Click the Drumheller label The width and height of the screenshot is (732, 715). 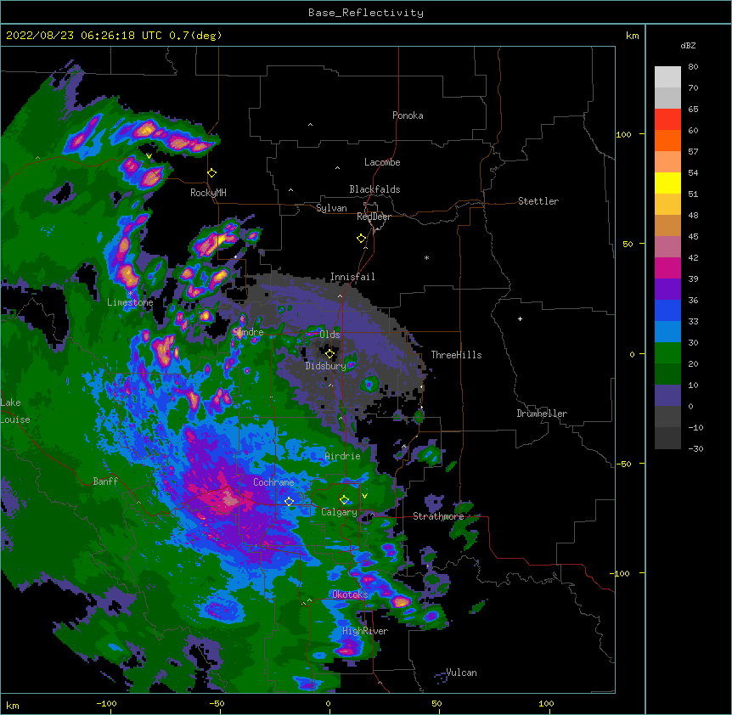[542, 414]
